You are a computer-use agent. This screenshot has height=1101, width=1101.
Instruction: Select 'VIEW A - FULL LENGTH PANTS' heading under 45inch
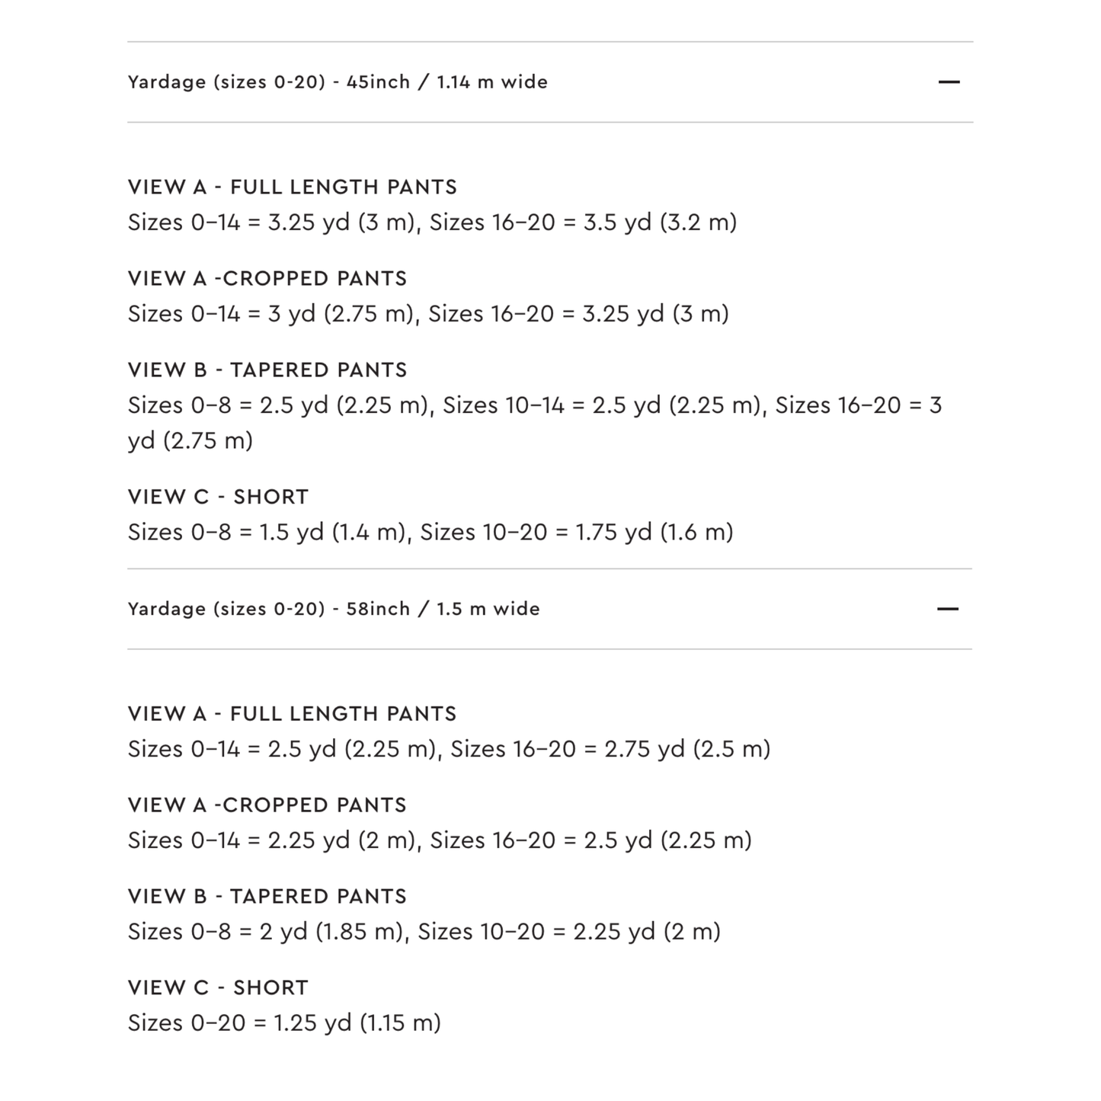point(293,187)
